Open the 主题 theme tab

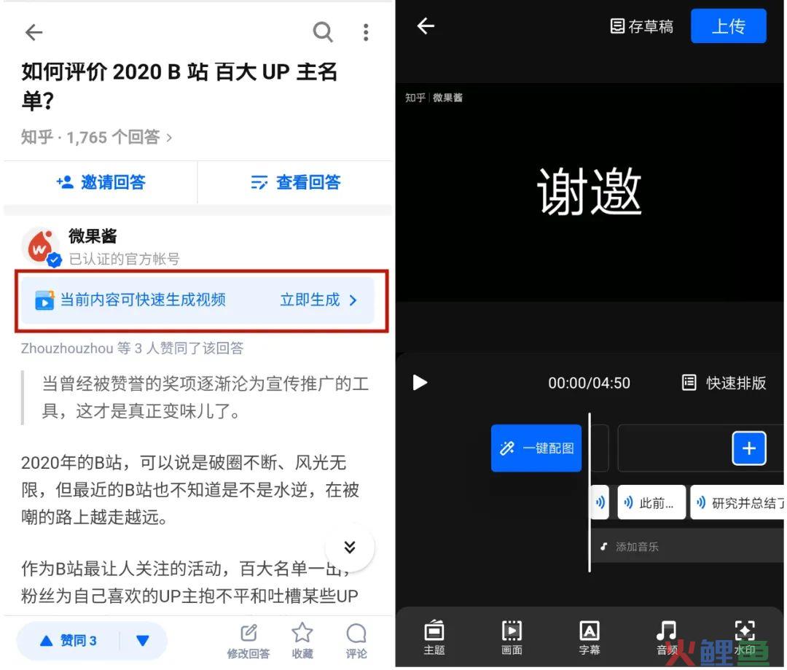click(x=434, y=638)
